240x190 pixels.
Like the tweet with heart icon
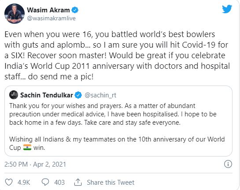[9, 182]
